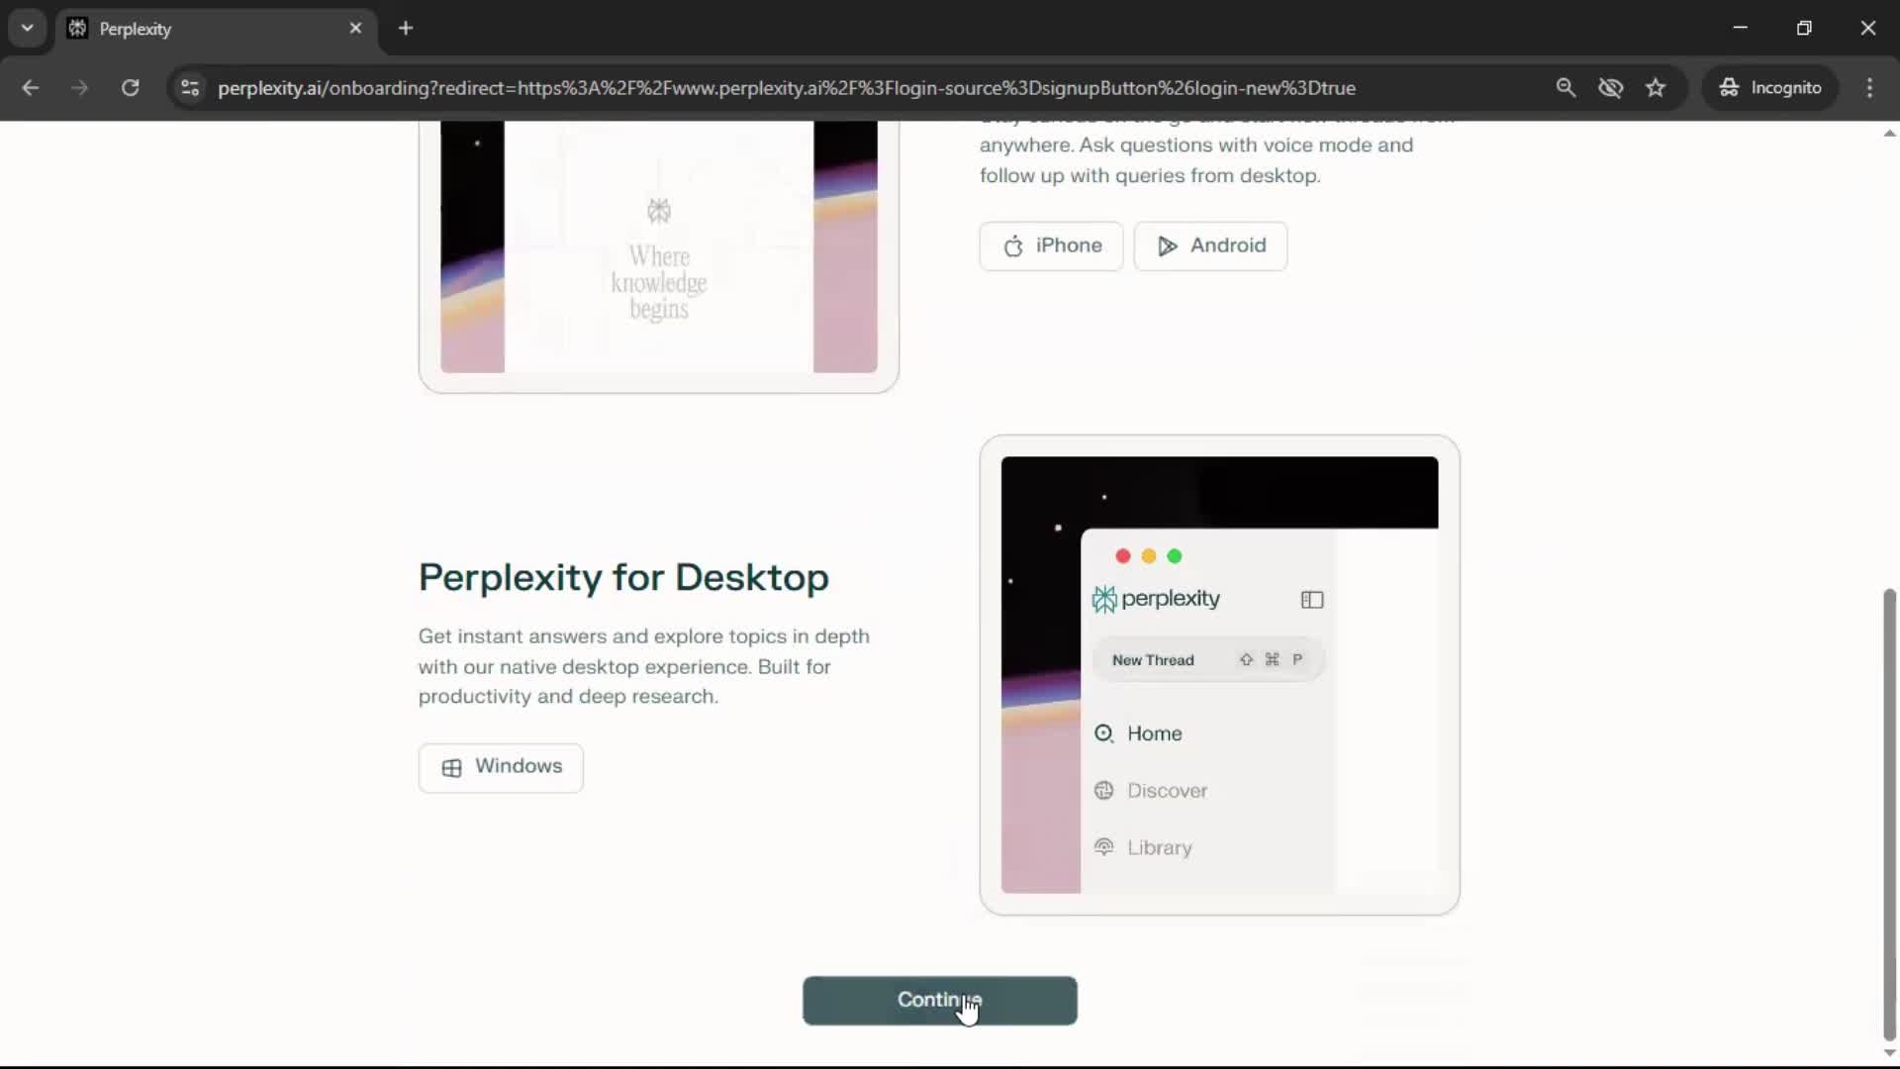Open Chrome three-dot menu
This screenshot has width=1900, height=1069.
1869,88
